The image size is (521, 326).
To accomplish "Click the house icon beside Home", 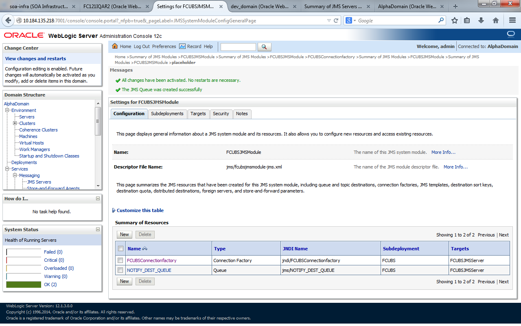I will pos(115,46).
